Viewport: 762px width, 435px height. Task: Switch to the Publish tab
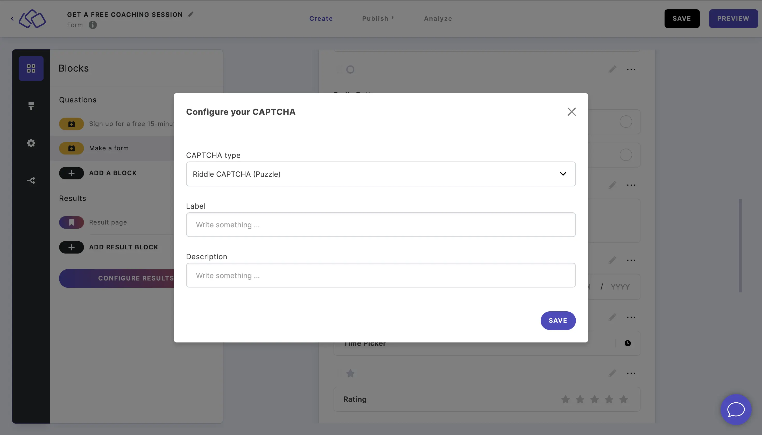[378, 18]
